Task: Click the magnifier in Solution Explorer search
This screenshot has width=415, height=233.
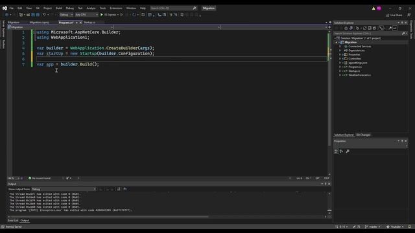Action: [x=403, y=34]
